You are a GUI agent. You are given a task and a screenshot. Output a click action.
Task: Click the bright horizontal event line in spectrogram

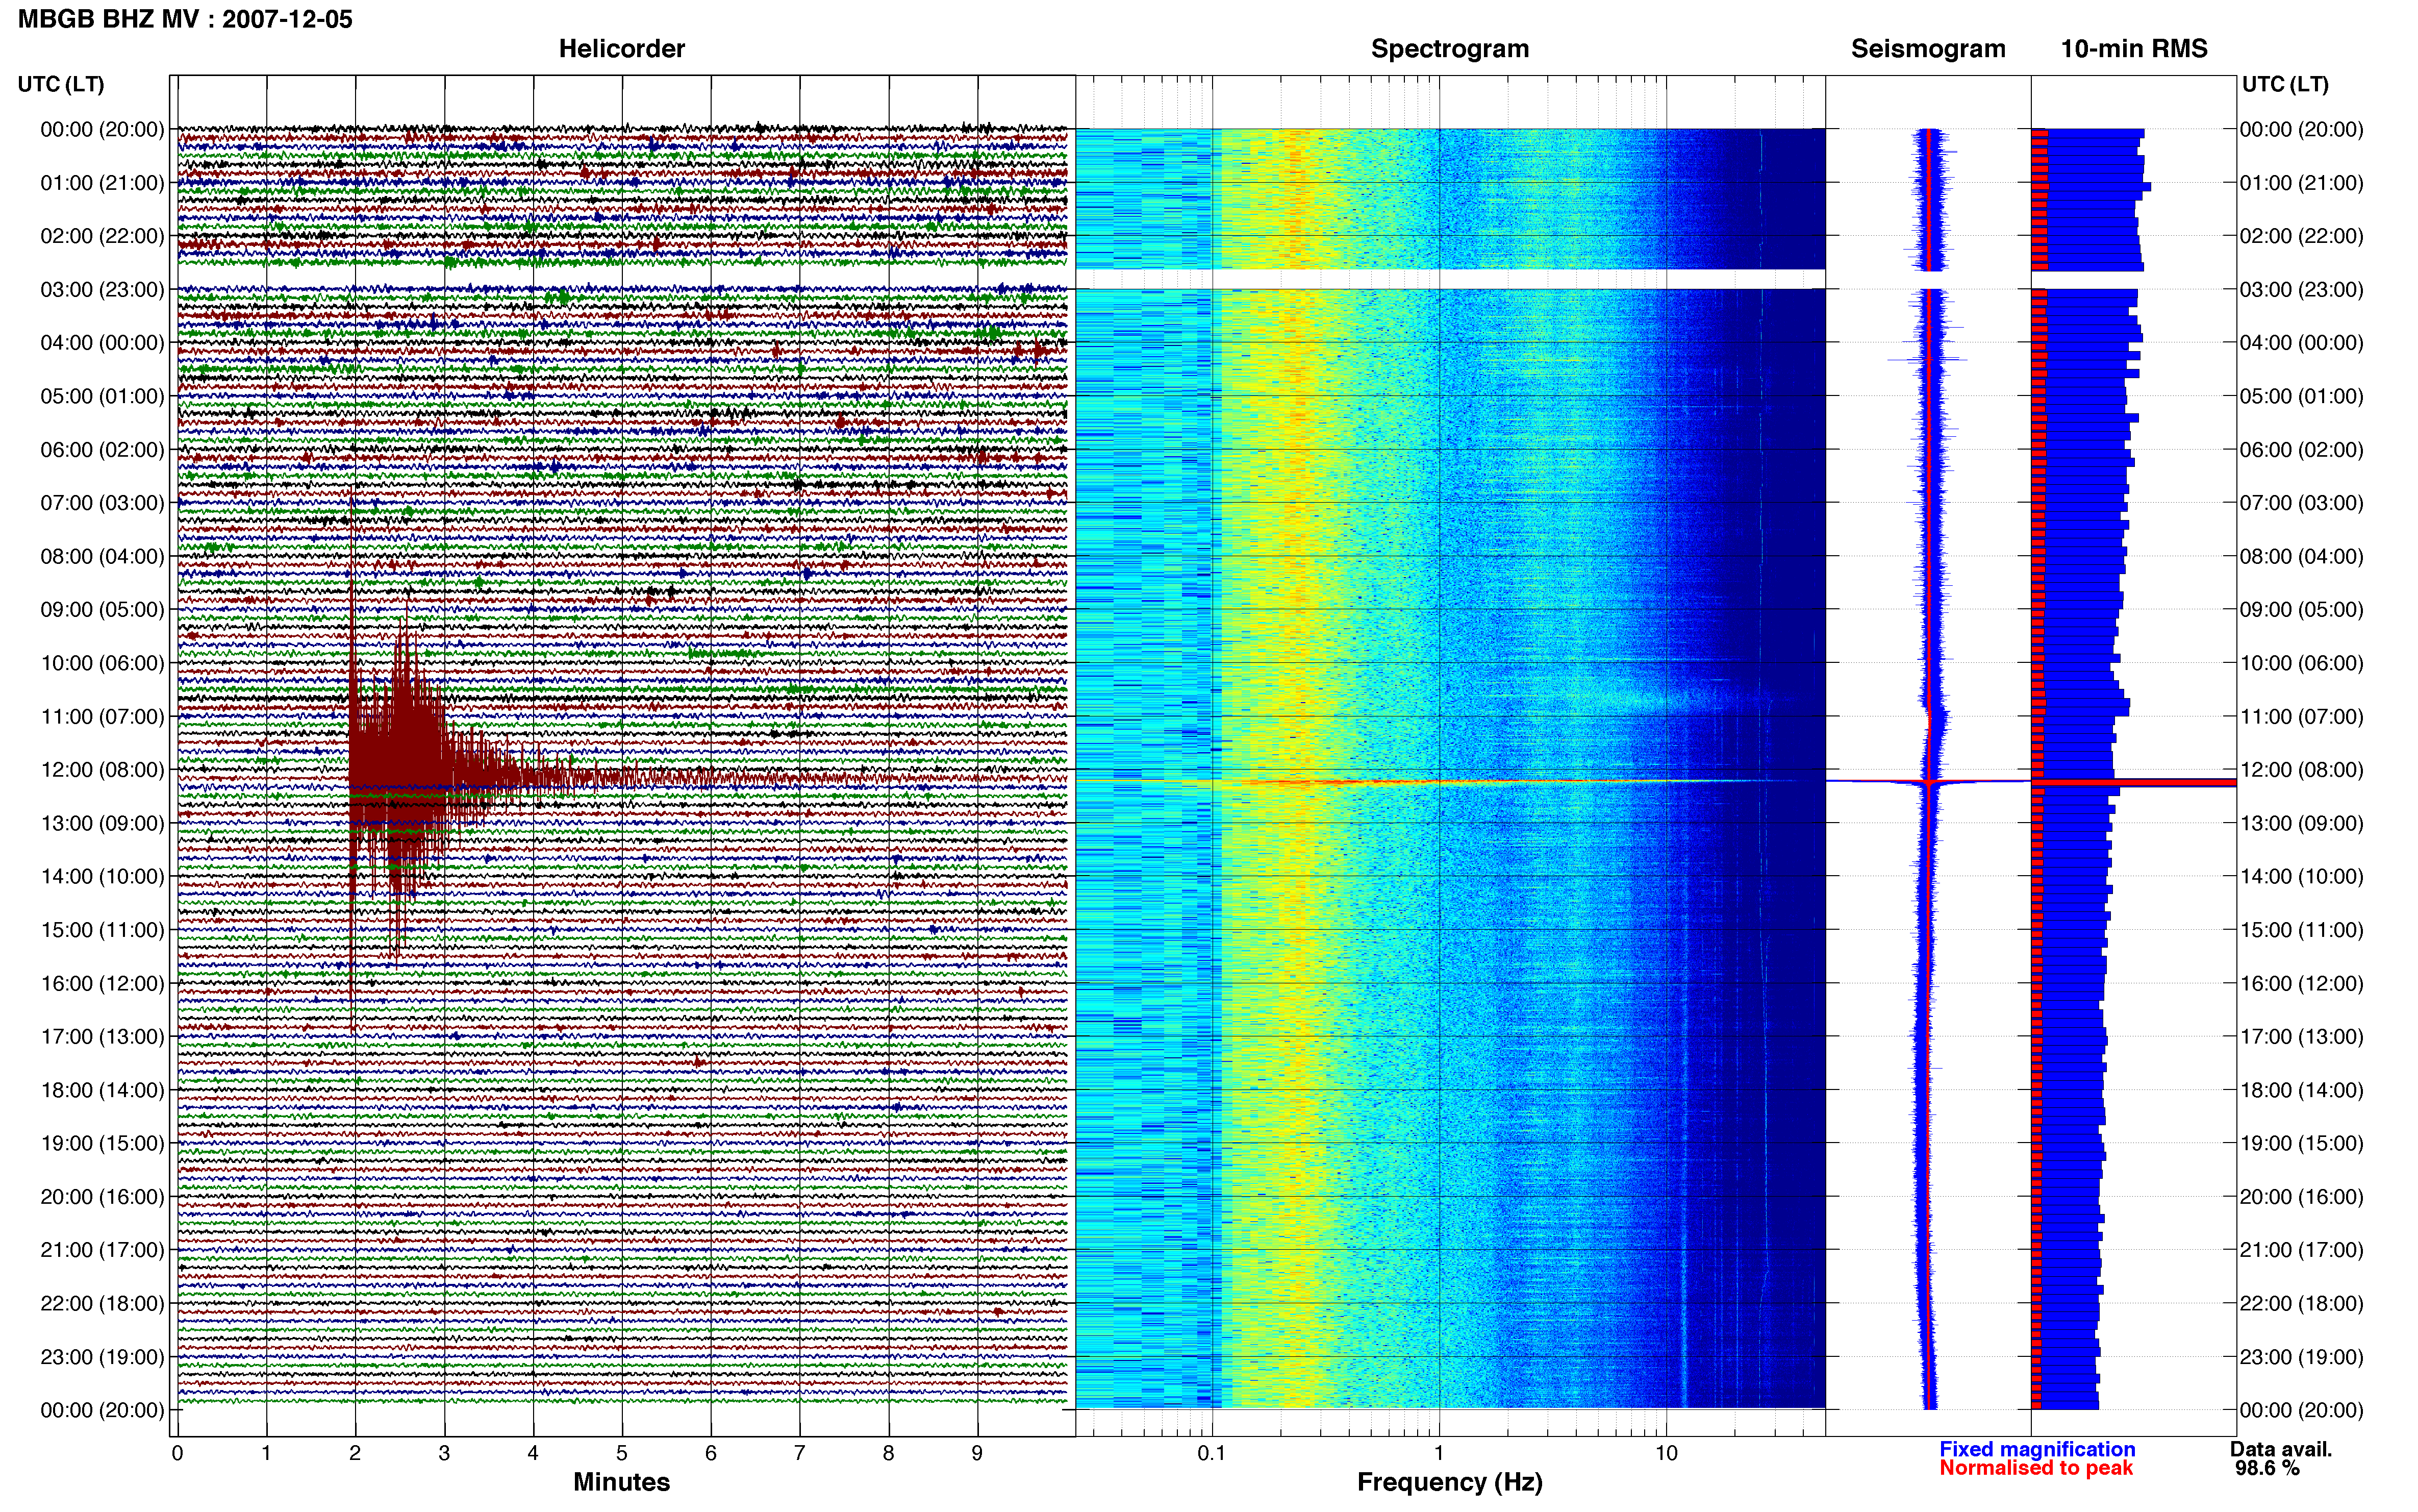click(1449, 782)
